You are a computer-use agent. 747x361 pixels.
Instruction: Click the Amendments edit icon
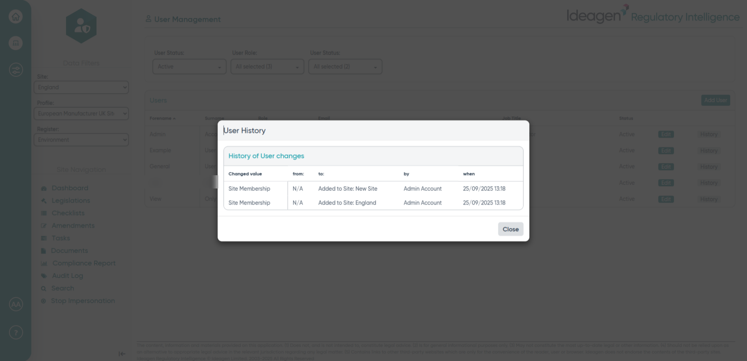point(44,226)
